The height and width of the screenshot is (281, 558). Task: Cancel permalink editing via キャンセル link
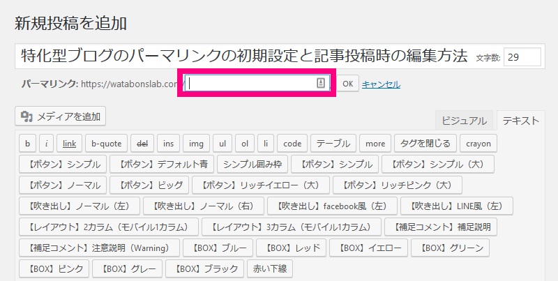point(381,84)
